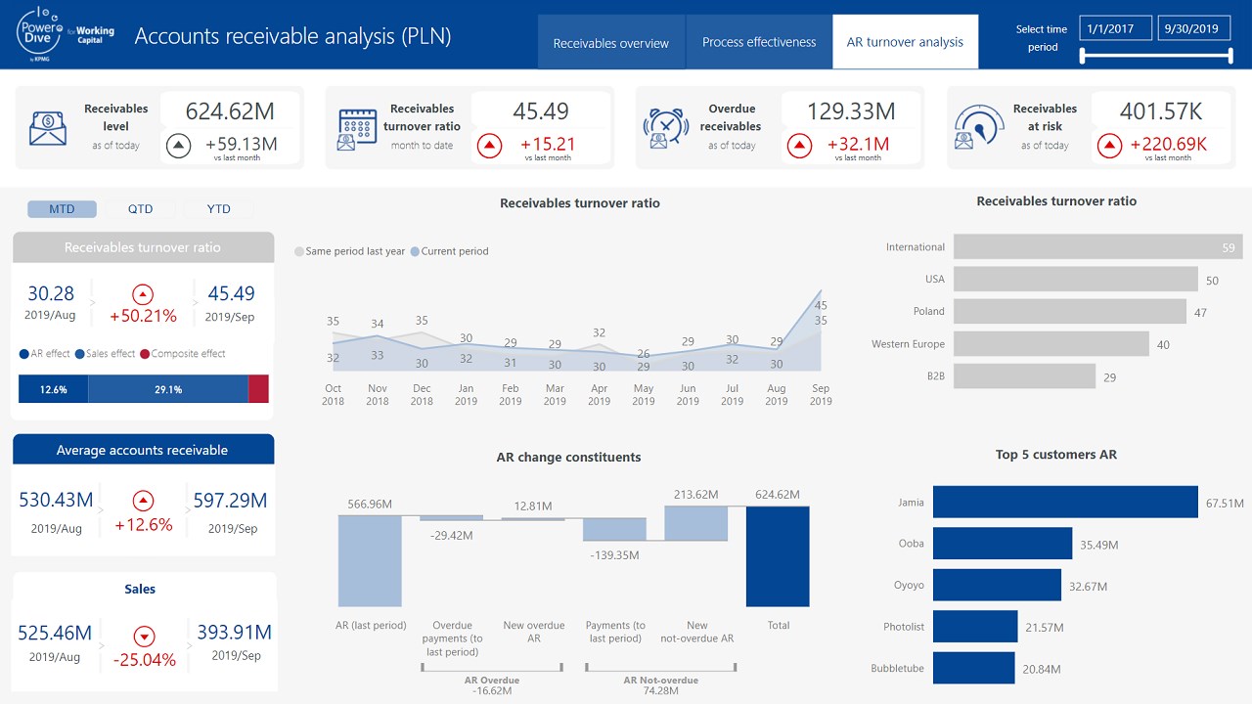The height and width of the screenshot is (704, 1252).
Task: Click the Sales panel header
Action: (x=140, y=589)
